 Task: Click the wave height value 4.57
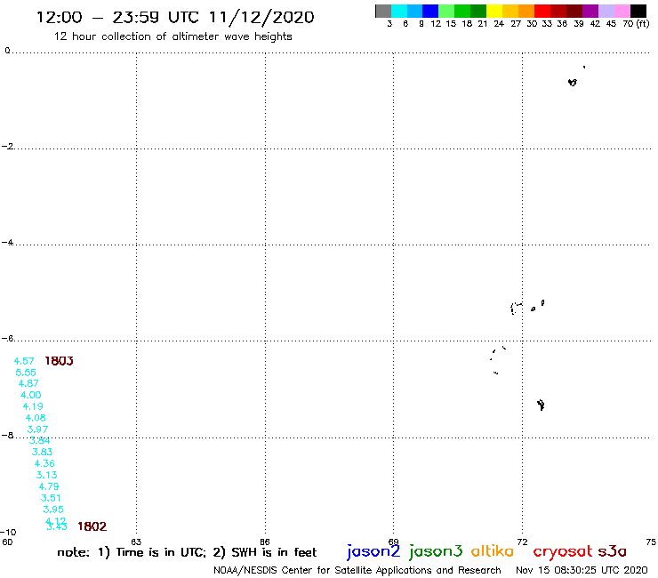coord(24,361)
